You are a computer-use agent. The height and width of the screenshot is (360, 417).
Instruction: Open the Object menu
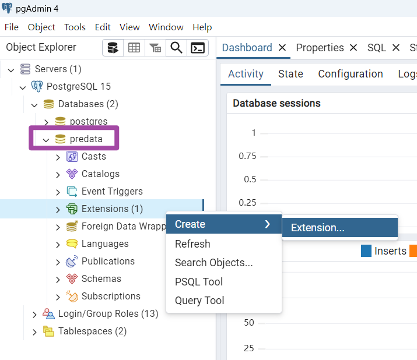click(x=41, y=27)
